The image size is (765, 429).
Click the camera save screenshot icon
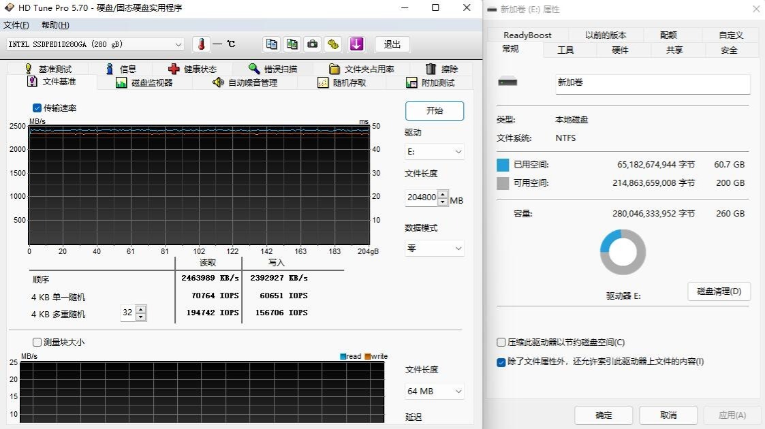(313, 44)
